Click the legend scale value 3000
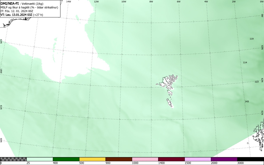 pyautogui.click(x=241, y=163)
